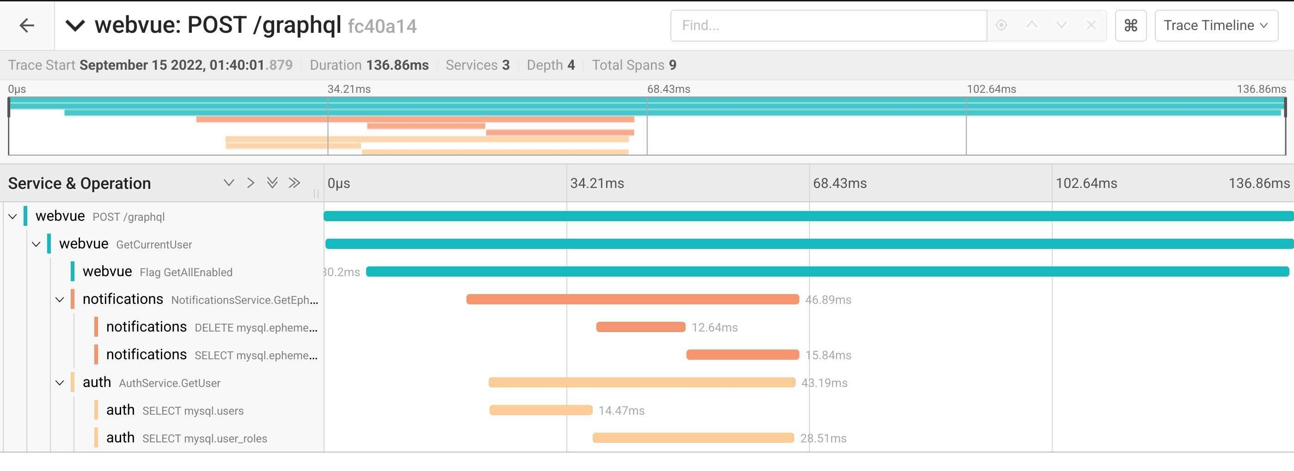Open the Trace Timeline view dropdown
This screenshot has height=471, width=1294.
point(1216,25)
